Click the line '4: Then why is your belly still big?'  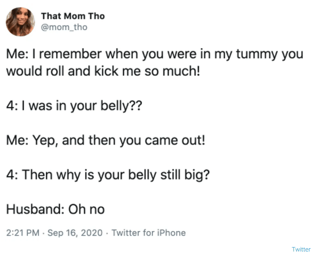108,175
